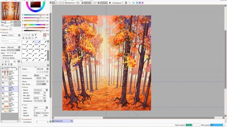Toggle visibility of selected layer Слой8
This screenshot has width=227, height=127.
(x=3, y=88)
